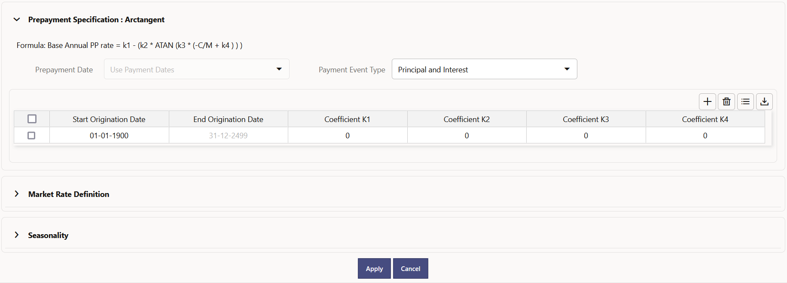Click the chevron beside Seasonality
The height and width of the screenshot is (283, 787).
(17, 235)
